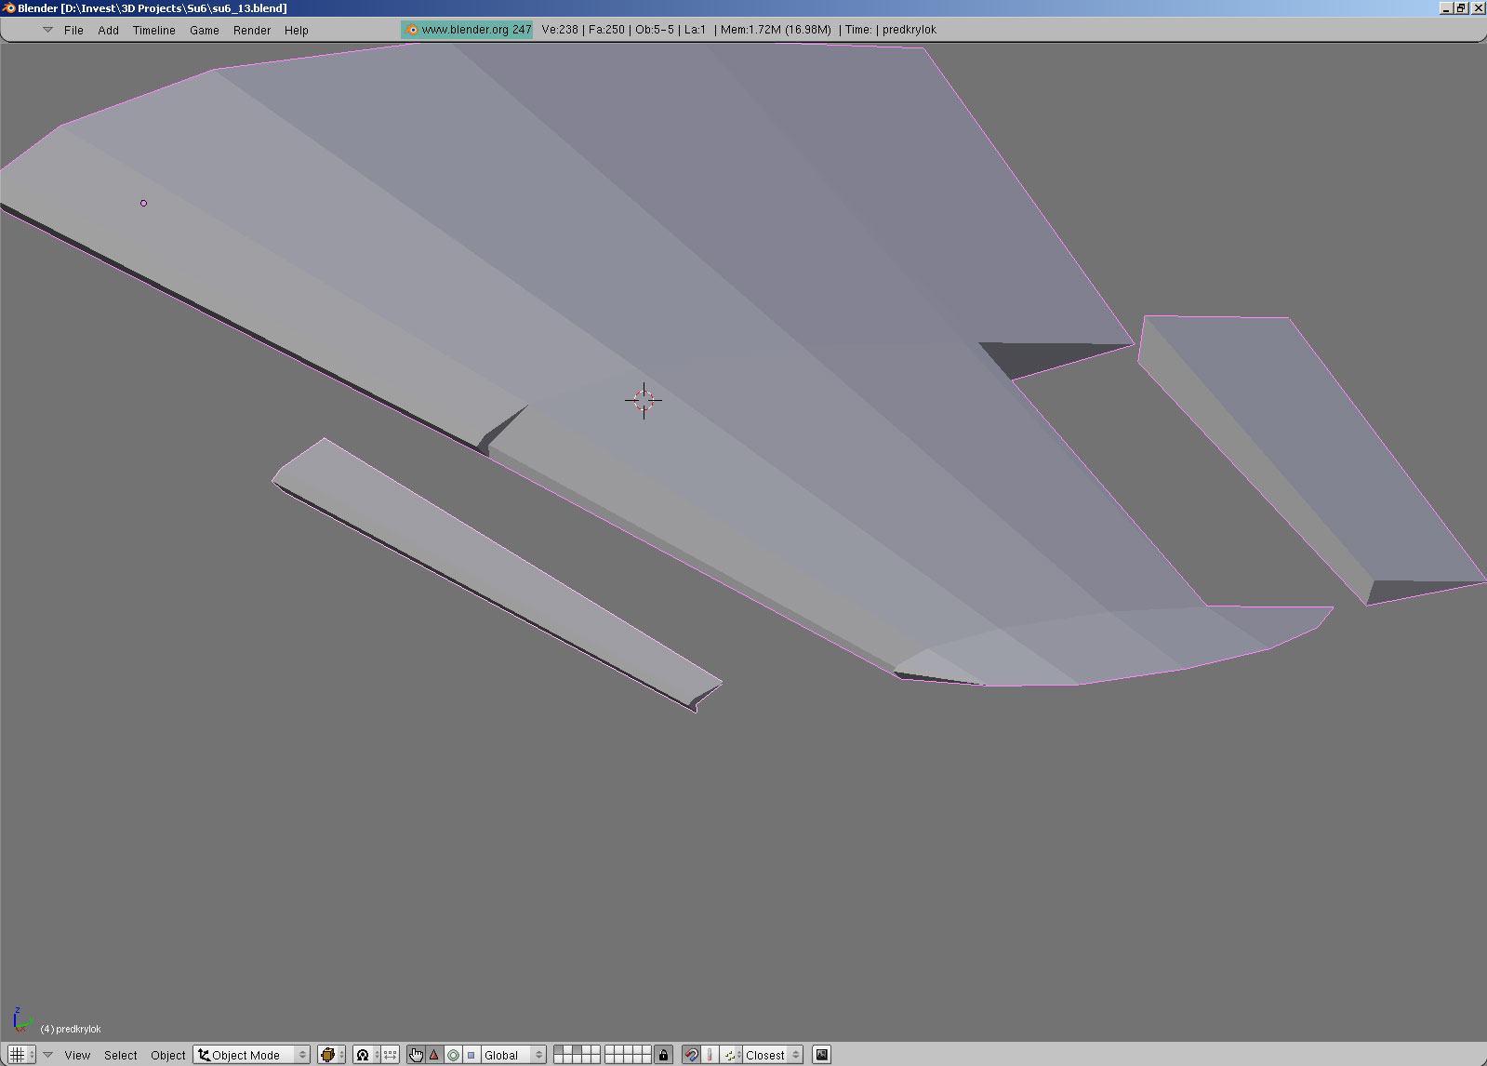
Task: Click the www.blender.org 247 link button
Action: coord(467,30)
